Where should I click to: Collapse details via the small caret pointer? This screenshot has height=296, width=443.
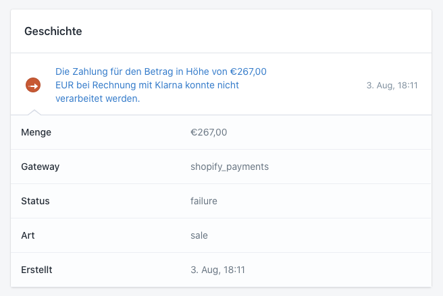tap(33, 112)
